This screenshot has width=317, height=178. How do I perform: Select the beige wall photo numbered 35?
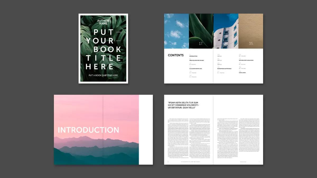click(x=251, y=31)
